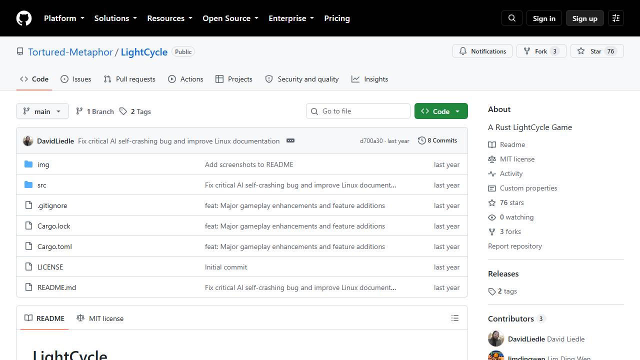Viewport: 640px width, 360px height.
Task: Open the Actions tab
Action: (x=185, y=79)
